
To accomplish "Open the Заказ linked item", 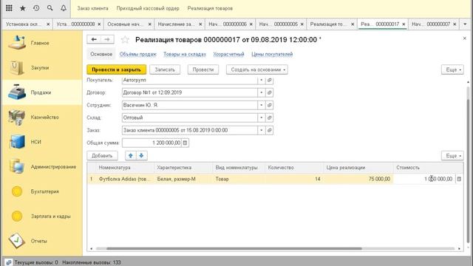I will pyautogui.click(x=269, y=130).
